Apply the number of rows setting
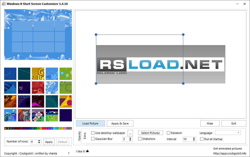The height and width of the screenshot is (157, 250). click(49, 142)
